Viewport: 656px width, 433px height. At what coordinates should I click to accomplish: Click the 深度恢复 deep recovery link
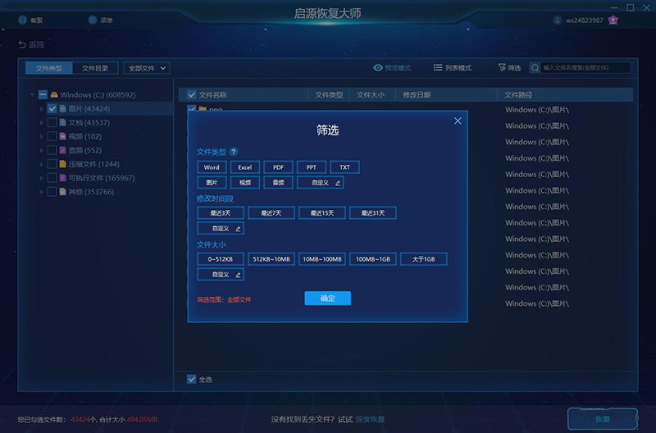coord(370,419)
